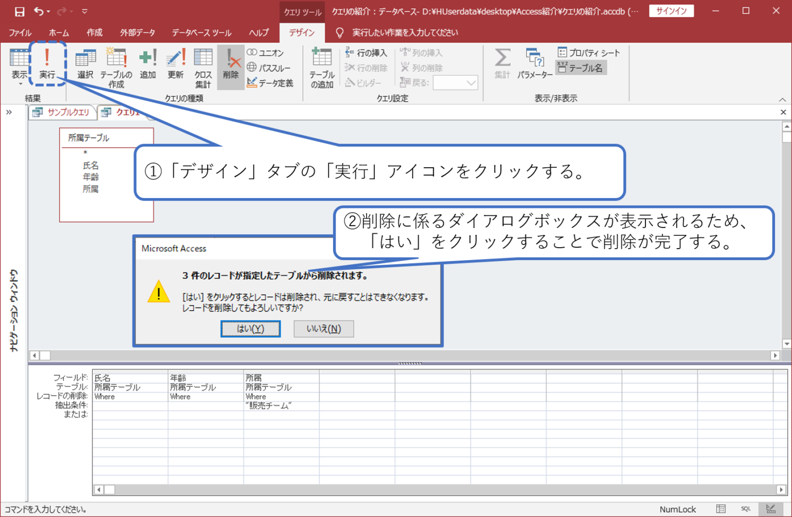Switch to the 作成 tab
This screenshot has width=792, height=517.
(x=94, y=33)
